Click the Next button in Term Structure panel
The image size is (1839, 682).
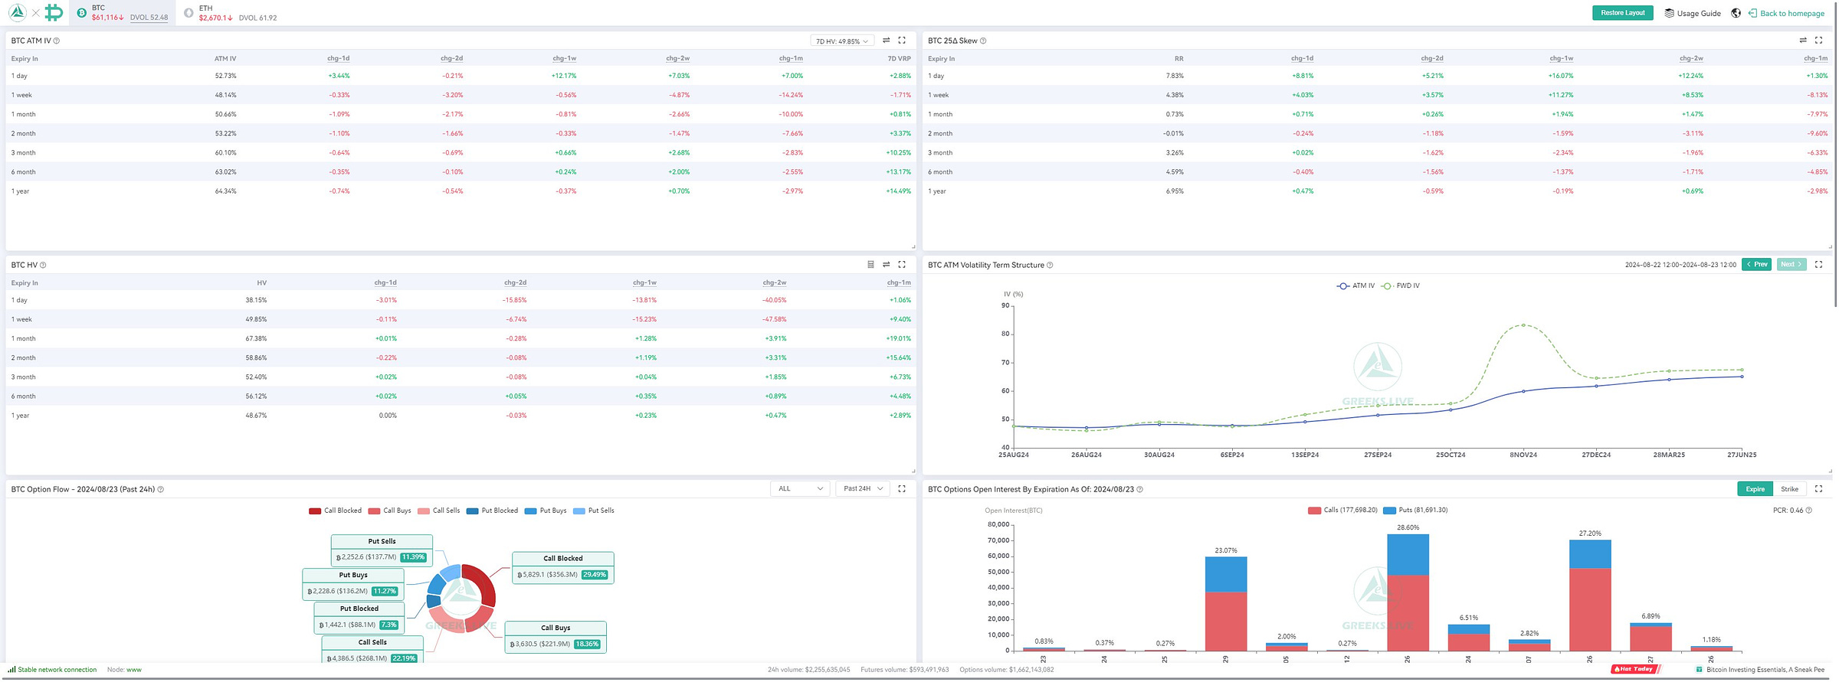click(1791, 264)
